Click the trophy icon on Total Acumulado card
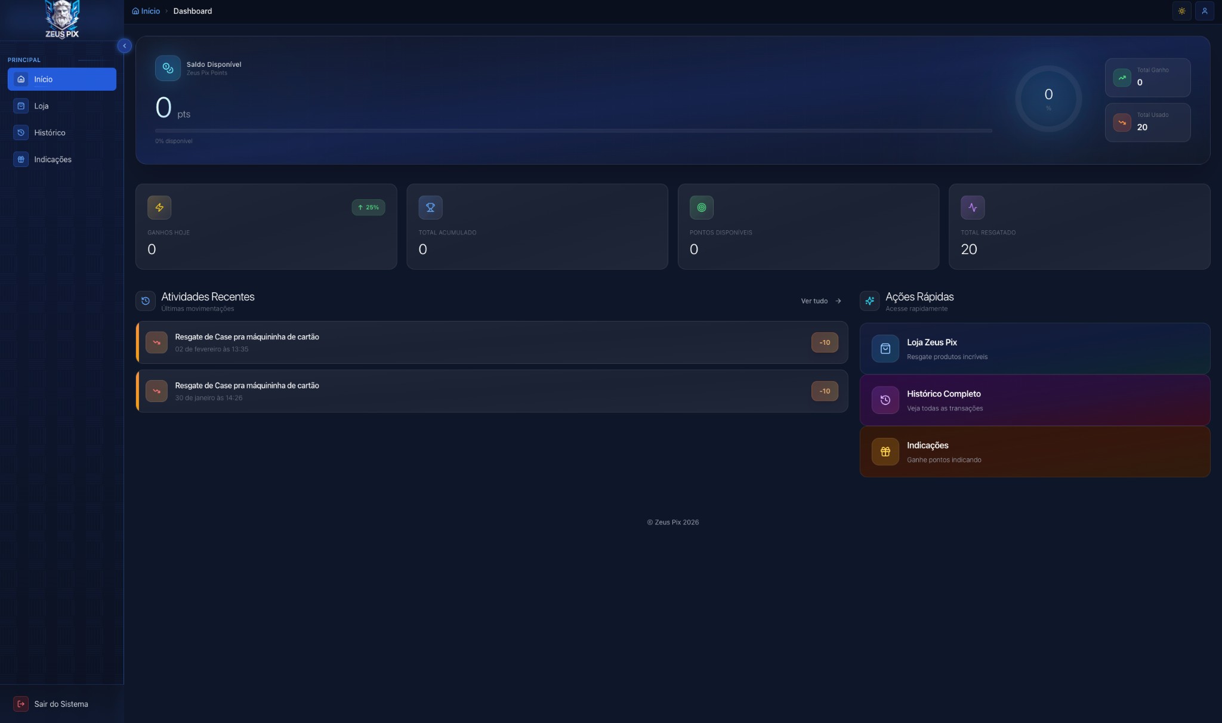This screenshot has height=723, width=1222. (x=430, y=207)
